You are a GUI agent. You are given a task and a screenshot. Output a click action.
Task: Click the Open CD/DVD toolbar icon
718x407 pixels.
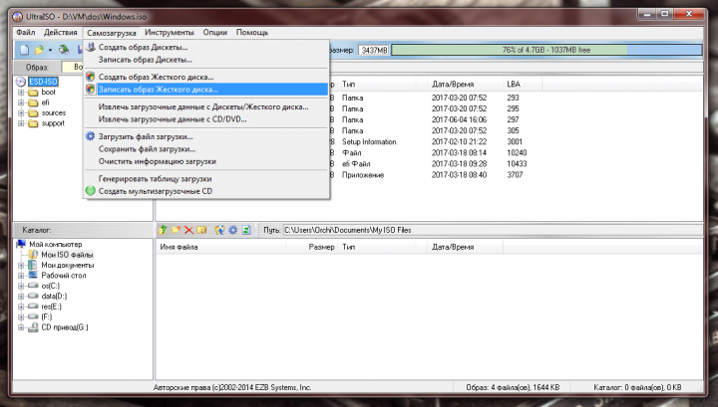coord(64,50)
